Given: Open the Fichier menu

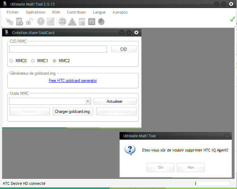Looking at the screenshot, I should [x=13, y=12].
